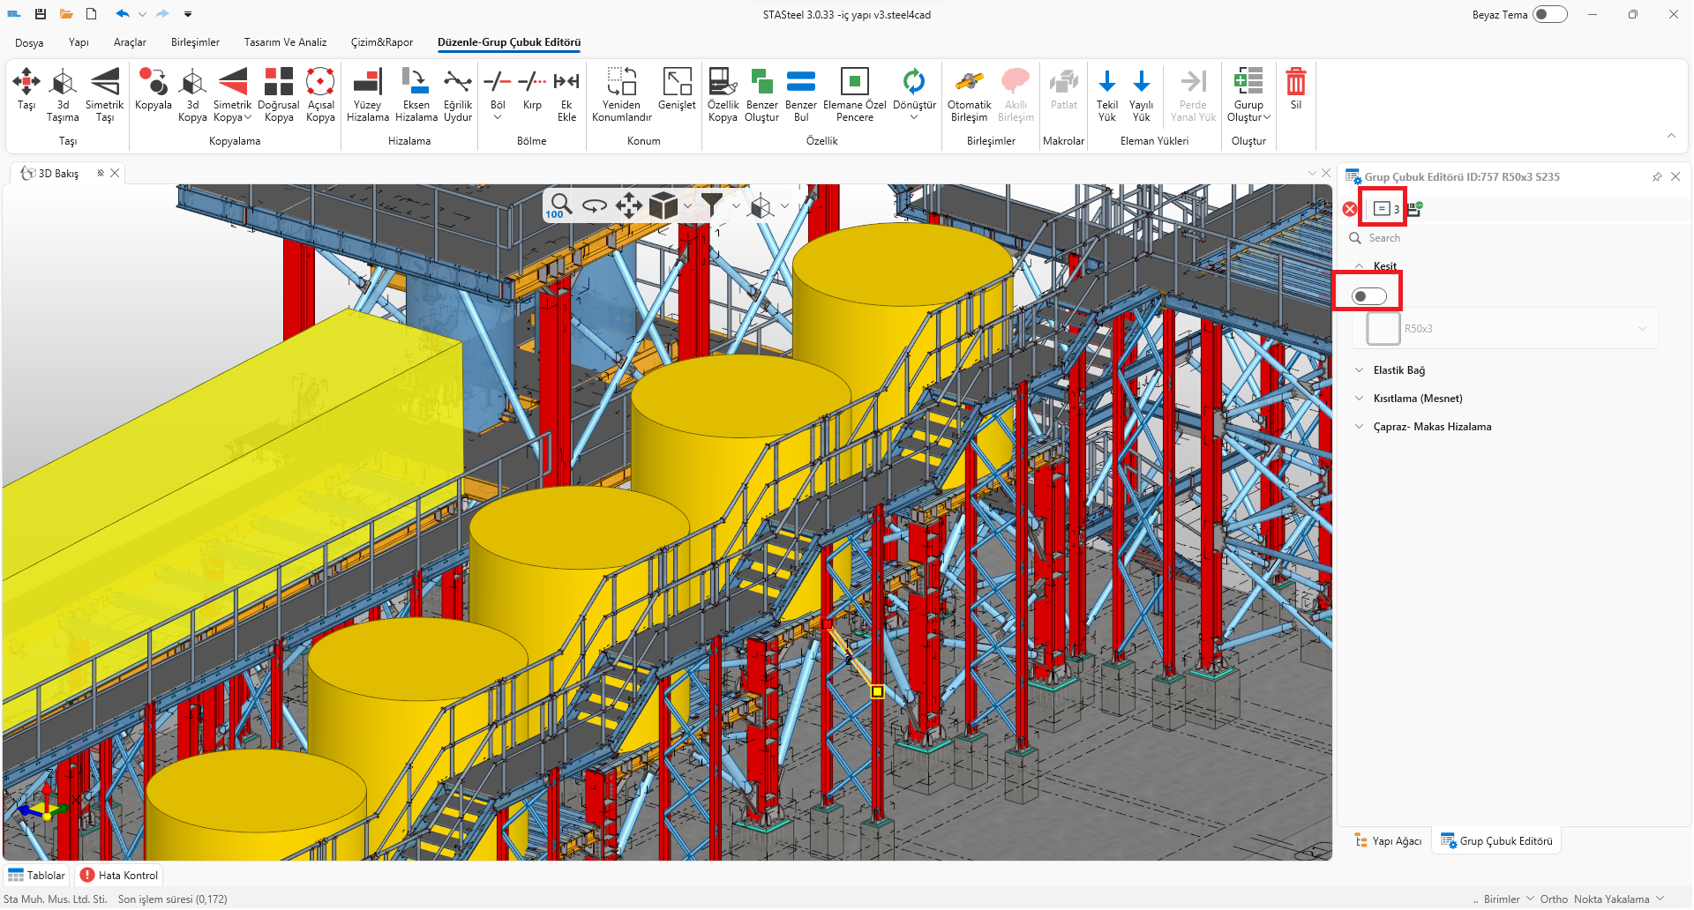Toggle the switch under Kesit section
Screen dimensions: 1694x910
click(1369, 296)
